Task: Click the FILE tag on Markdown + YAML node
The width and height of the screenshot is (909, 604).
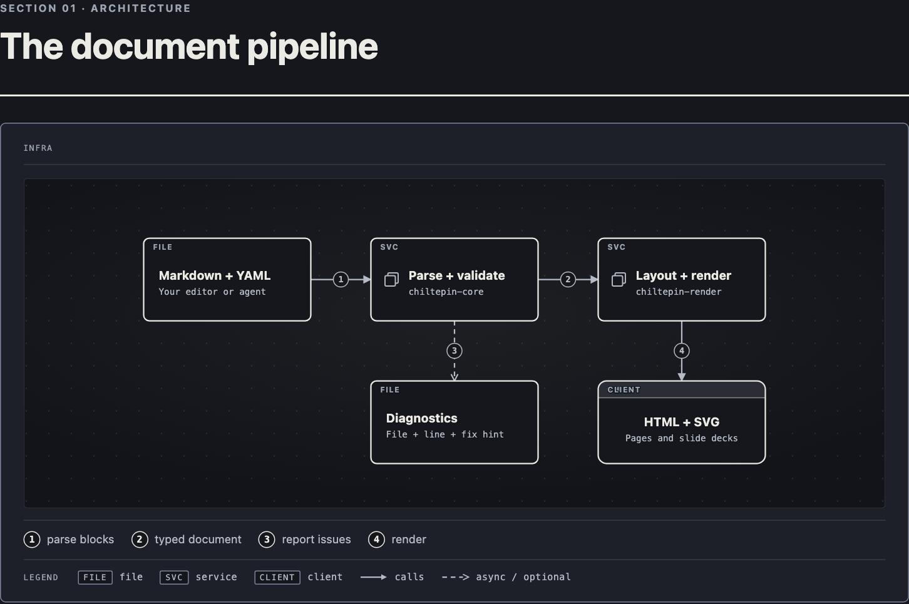Action: point(163,247)
